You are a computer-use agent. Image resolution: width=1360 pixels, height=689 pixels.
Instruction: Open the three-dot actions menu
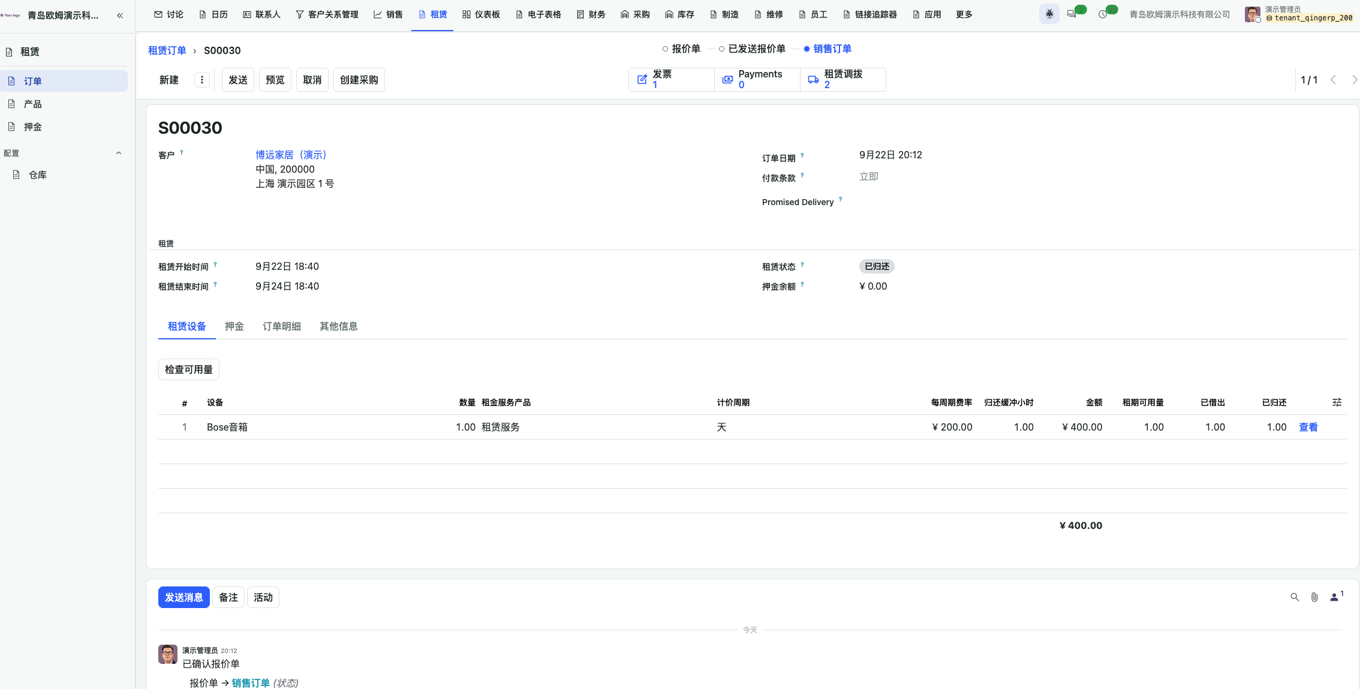click(202, 80)
